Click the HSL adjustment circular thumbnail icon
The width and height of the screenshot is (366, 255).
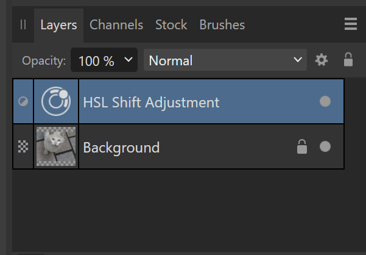pyautogui.click(x=56, y=101)
